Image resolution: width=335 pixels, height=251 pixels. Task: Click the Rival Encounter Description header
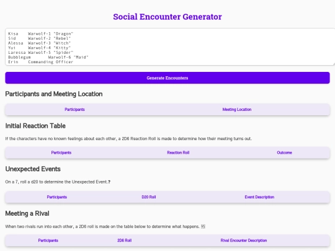(244, 240)
